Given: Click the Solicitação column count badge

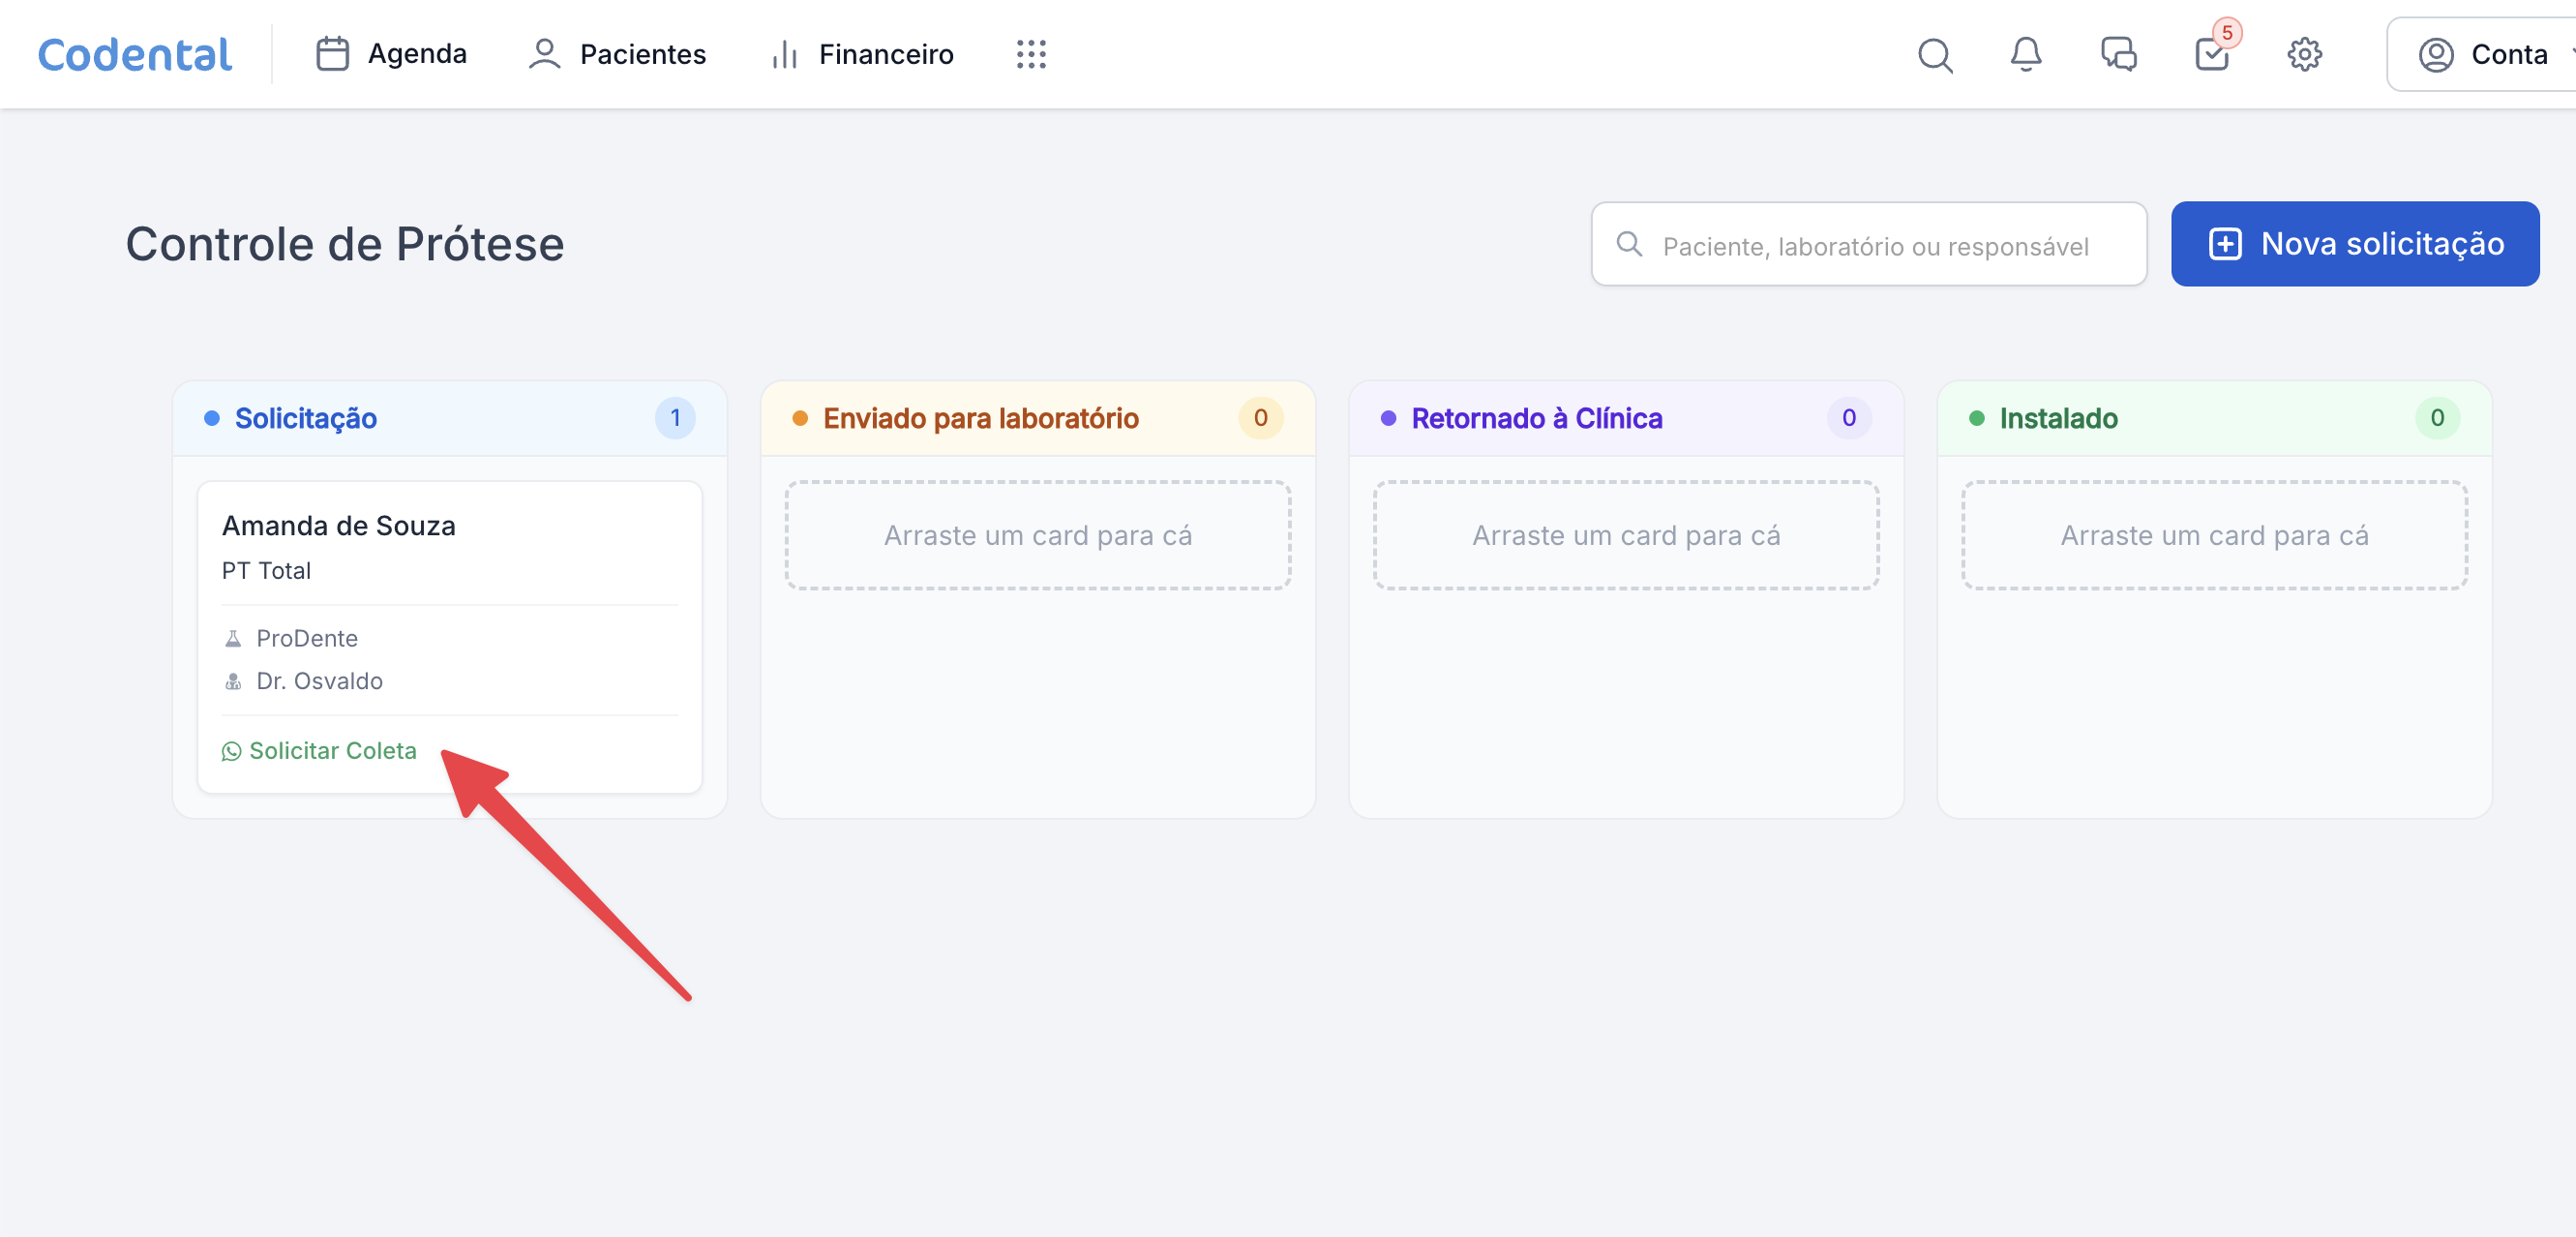Looking at the screenshot, I should click(675, 418).
